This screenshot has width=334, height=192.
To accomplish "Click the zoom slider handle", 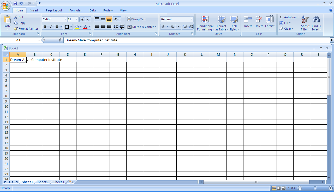I will pyautogui.click(x=315, y=188).
